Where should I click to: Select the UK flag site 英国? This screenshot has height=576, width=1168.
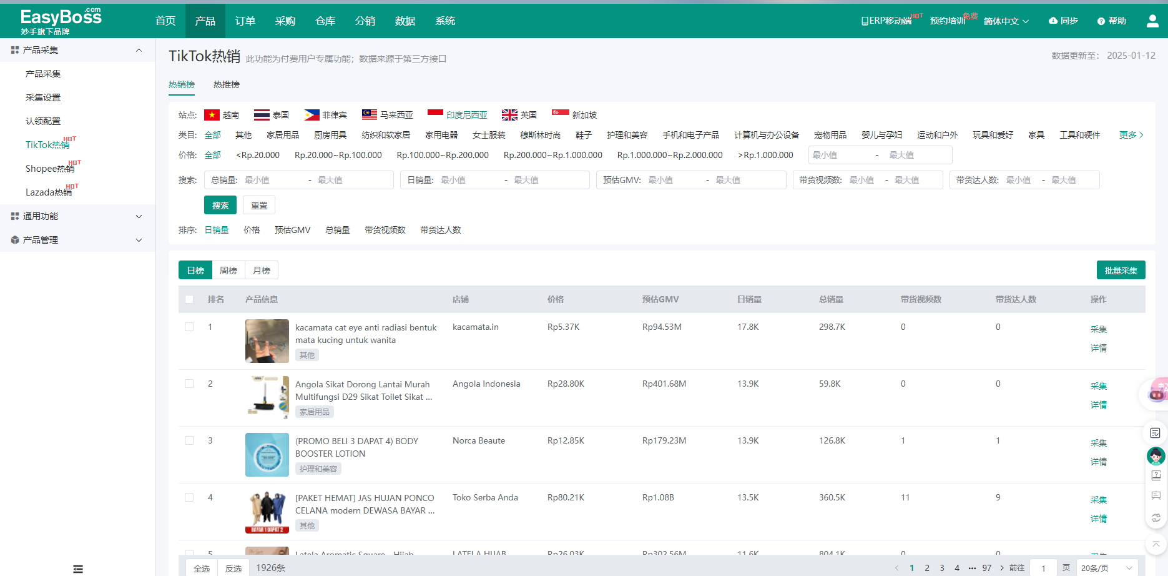coord(519,115)
